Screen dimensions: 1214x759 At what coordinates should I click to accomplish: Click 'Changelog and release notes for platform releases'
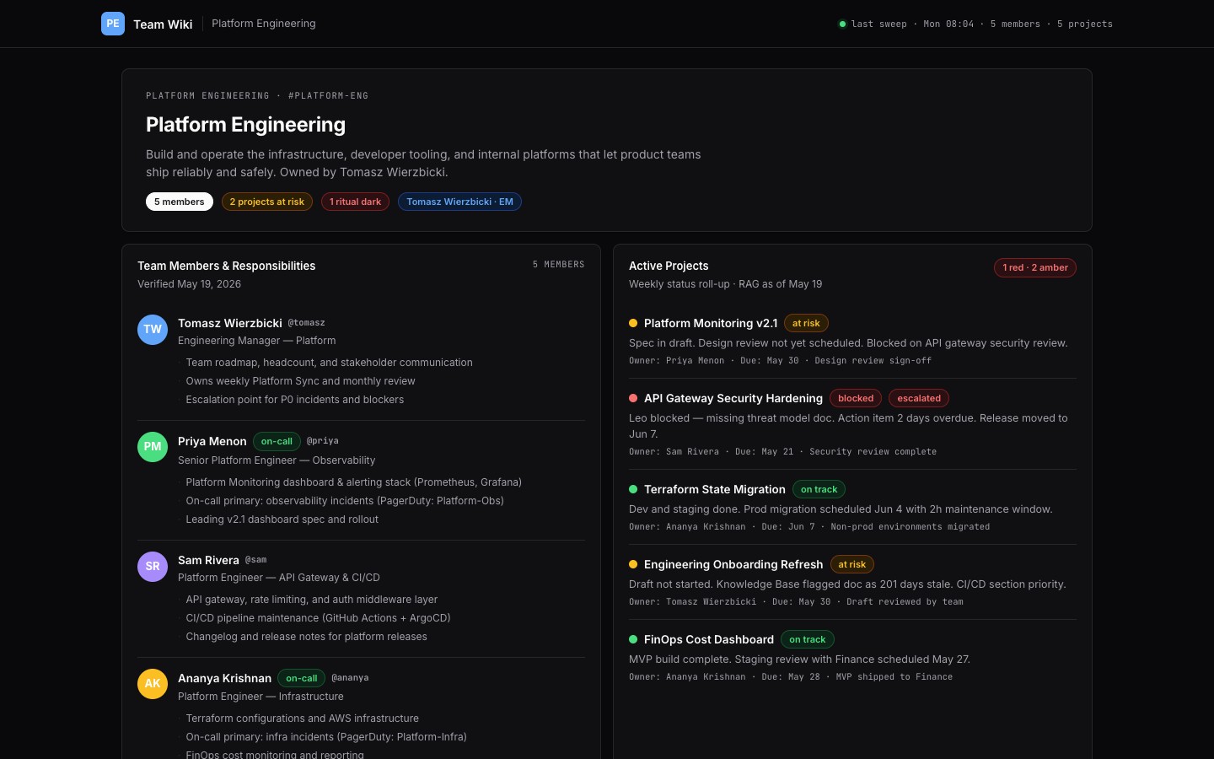pyautogui.click(x=307, y=637)
